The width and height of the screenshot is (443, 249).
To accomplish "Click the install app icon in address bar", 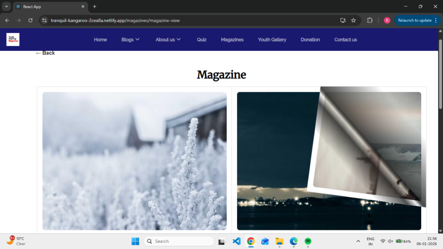I will tap(343, 20).
